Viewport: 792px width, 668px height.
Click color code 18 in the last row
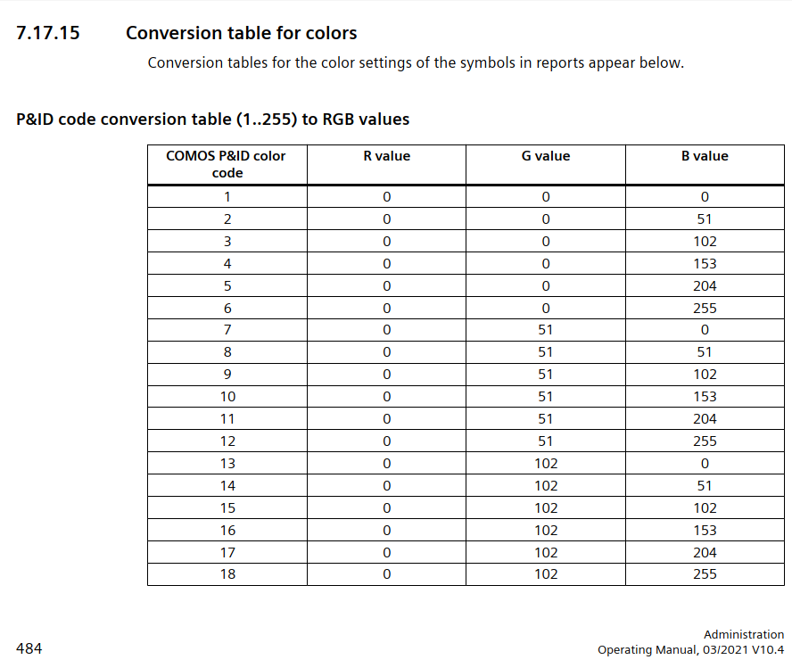[227, 574]
